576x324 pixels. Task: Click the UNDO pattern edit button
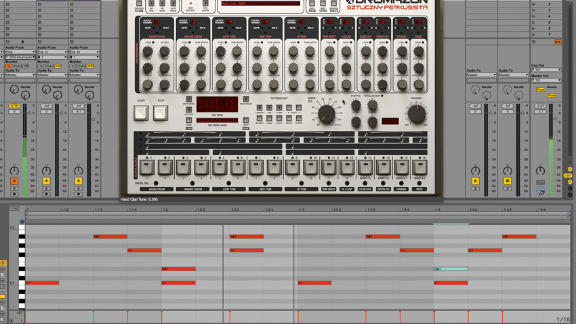(269, 119)
